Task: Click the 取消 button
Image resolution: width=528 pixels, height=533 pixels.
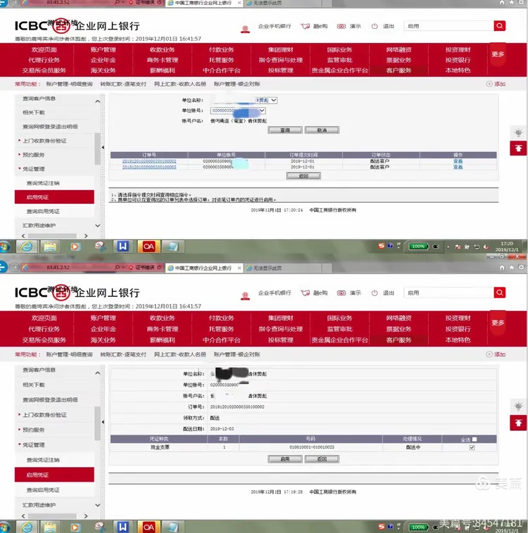Action: [x=322, y=130]
